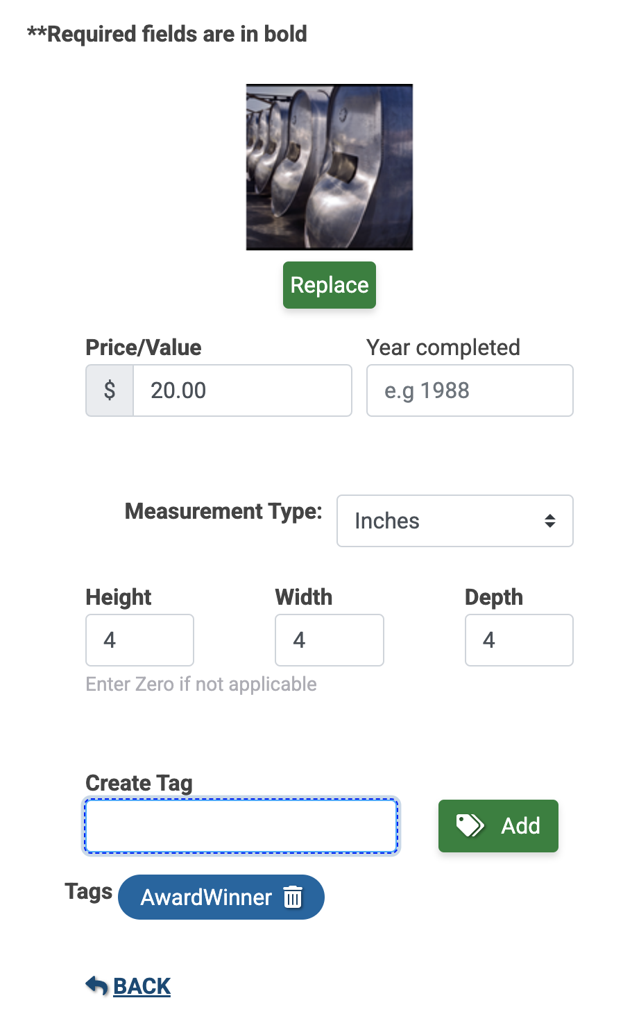
Task: Click the Replace button under the image
Action: tap(329, 285)
